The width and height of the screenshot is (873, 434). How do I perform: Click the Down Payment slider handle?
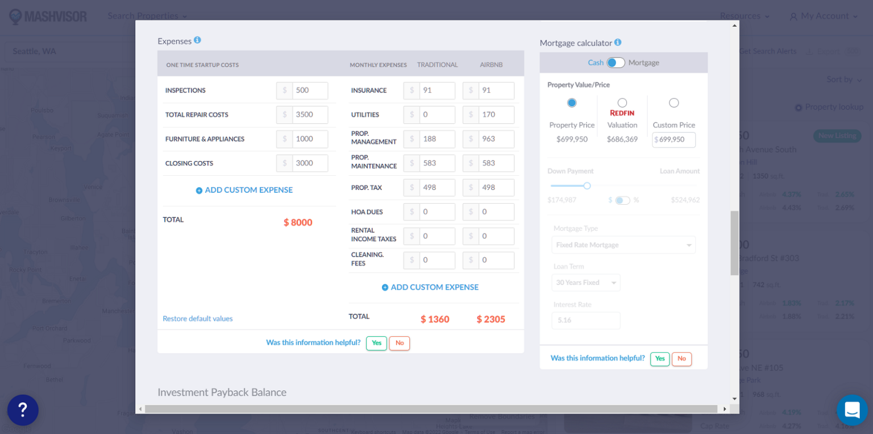(x=587, y=185)
